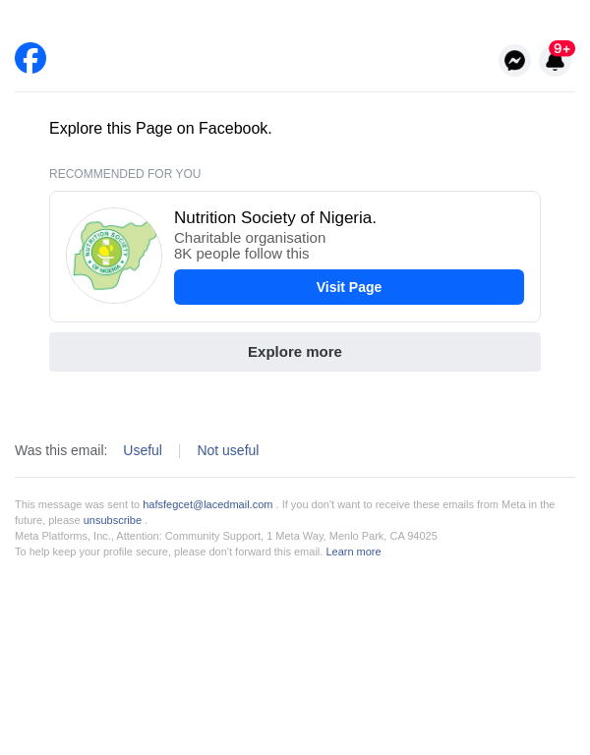Open the Nutrition Society of Nigeria logo
Screen dimensions: 590x755
tap(114, 256)
